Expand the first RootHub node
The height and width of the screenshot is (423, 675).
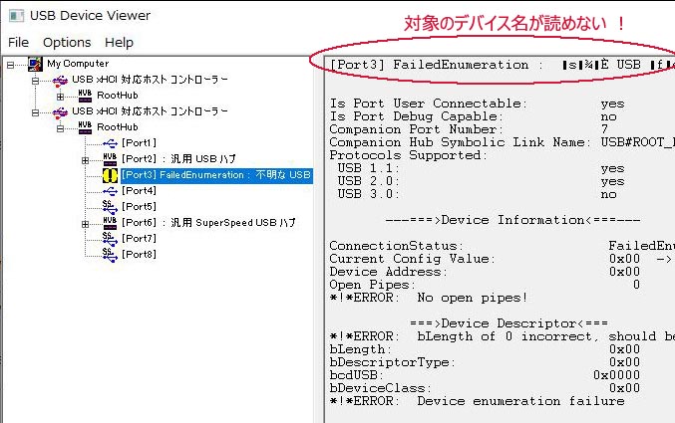point(61,96)
